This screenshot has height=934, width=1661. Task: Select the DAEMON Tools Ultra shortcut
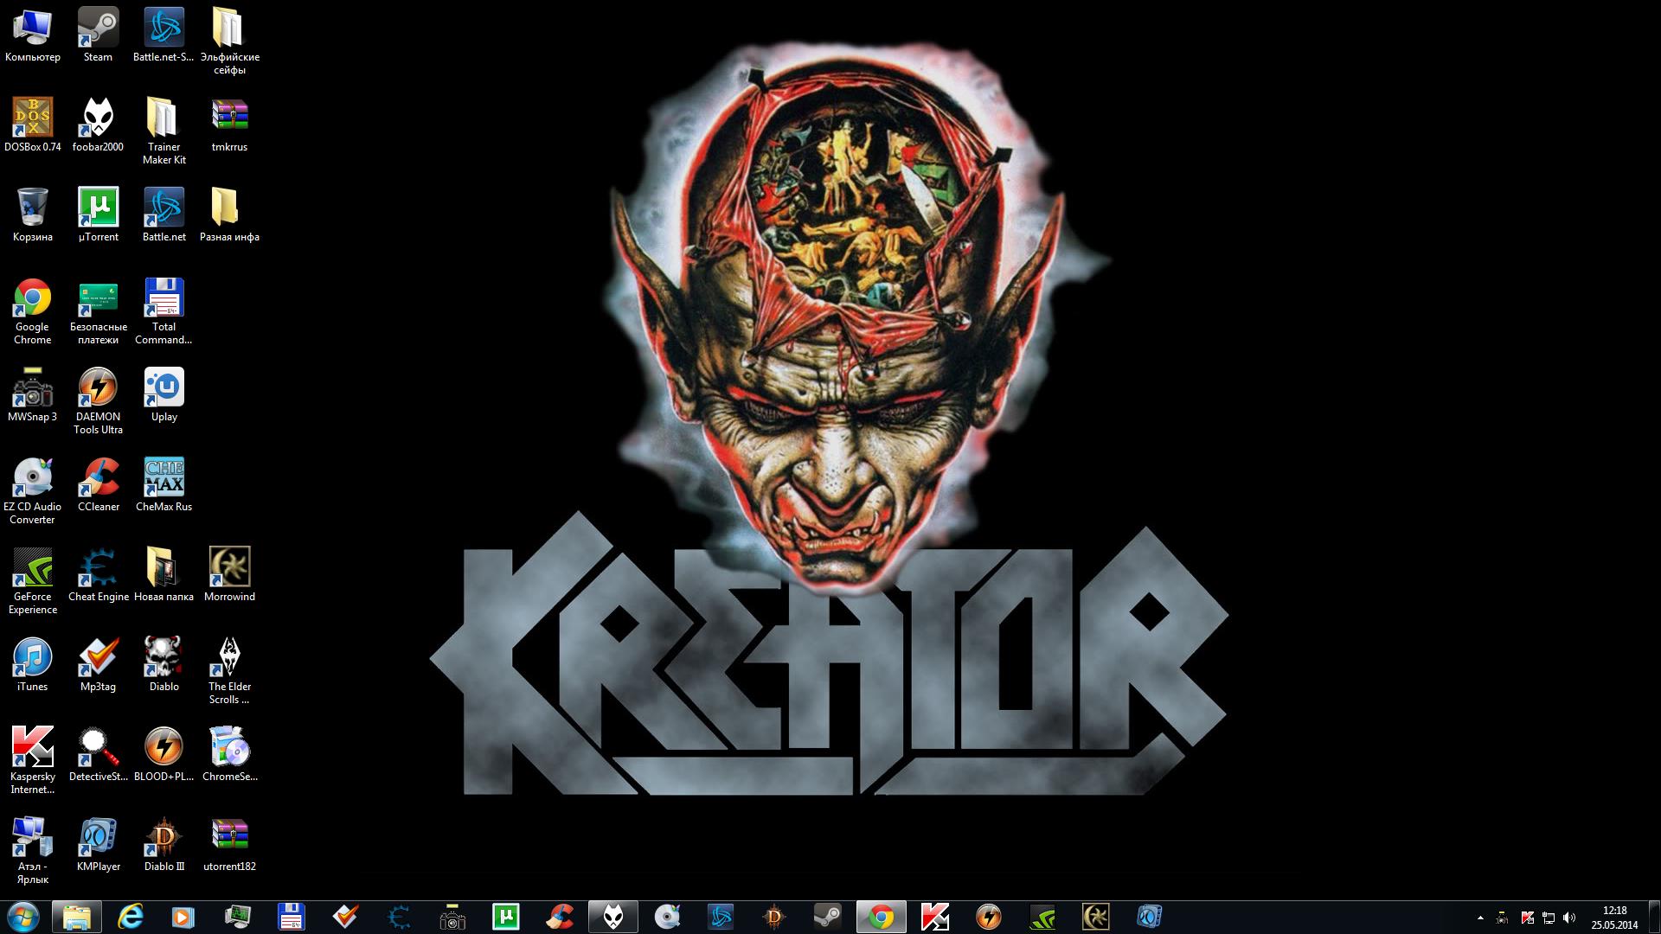pos(98,402)
